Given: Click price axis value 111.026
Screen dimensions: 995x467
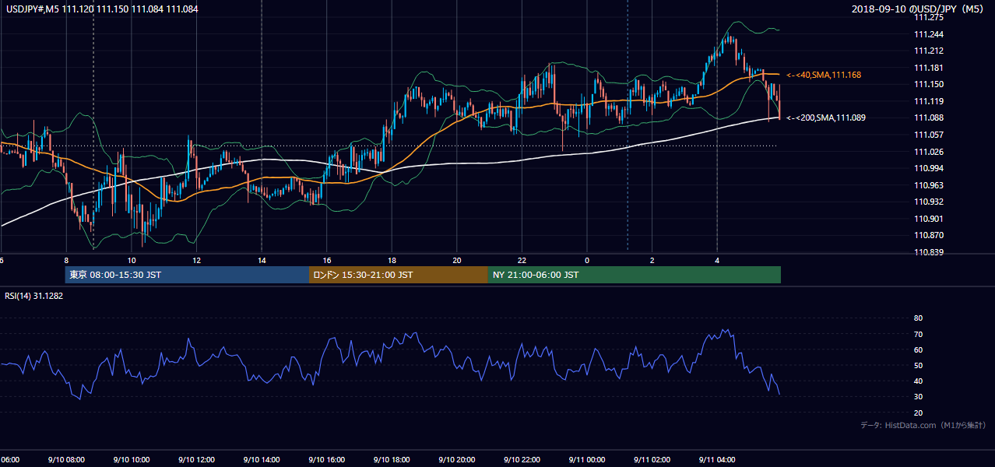Looking at the screenshot, I should pos(929,152).
